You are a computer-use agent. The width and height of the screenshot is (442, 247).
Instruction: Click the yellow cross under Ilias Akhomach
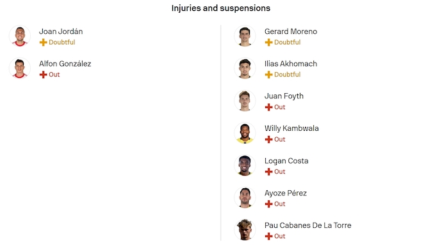pyautogui.click(x=268, y=75)
